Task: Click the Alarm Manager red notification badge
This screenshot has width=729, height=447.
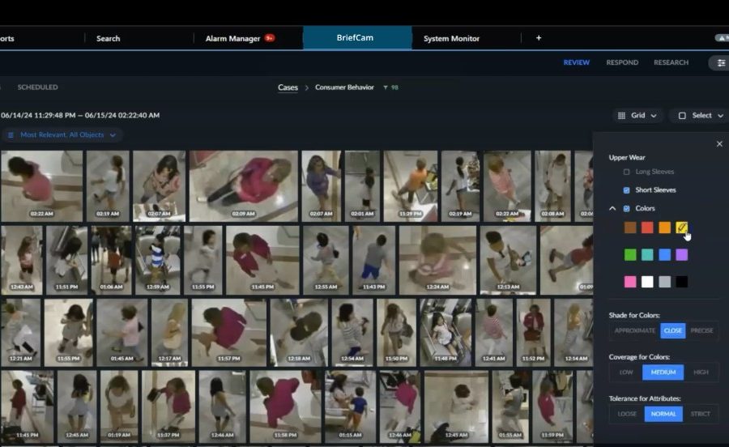Action: (x=269, y=38)
